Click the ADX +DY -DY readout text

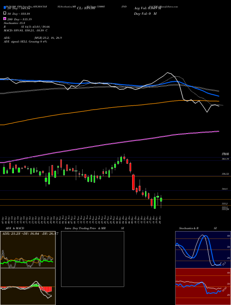(30, 234)
